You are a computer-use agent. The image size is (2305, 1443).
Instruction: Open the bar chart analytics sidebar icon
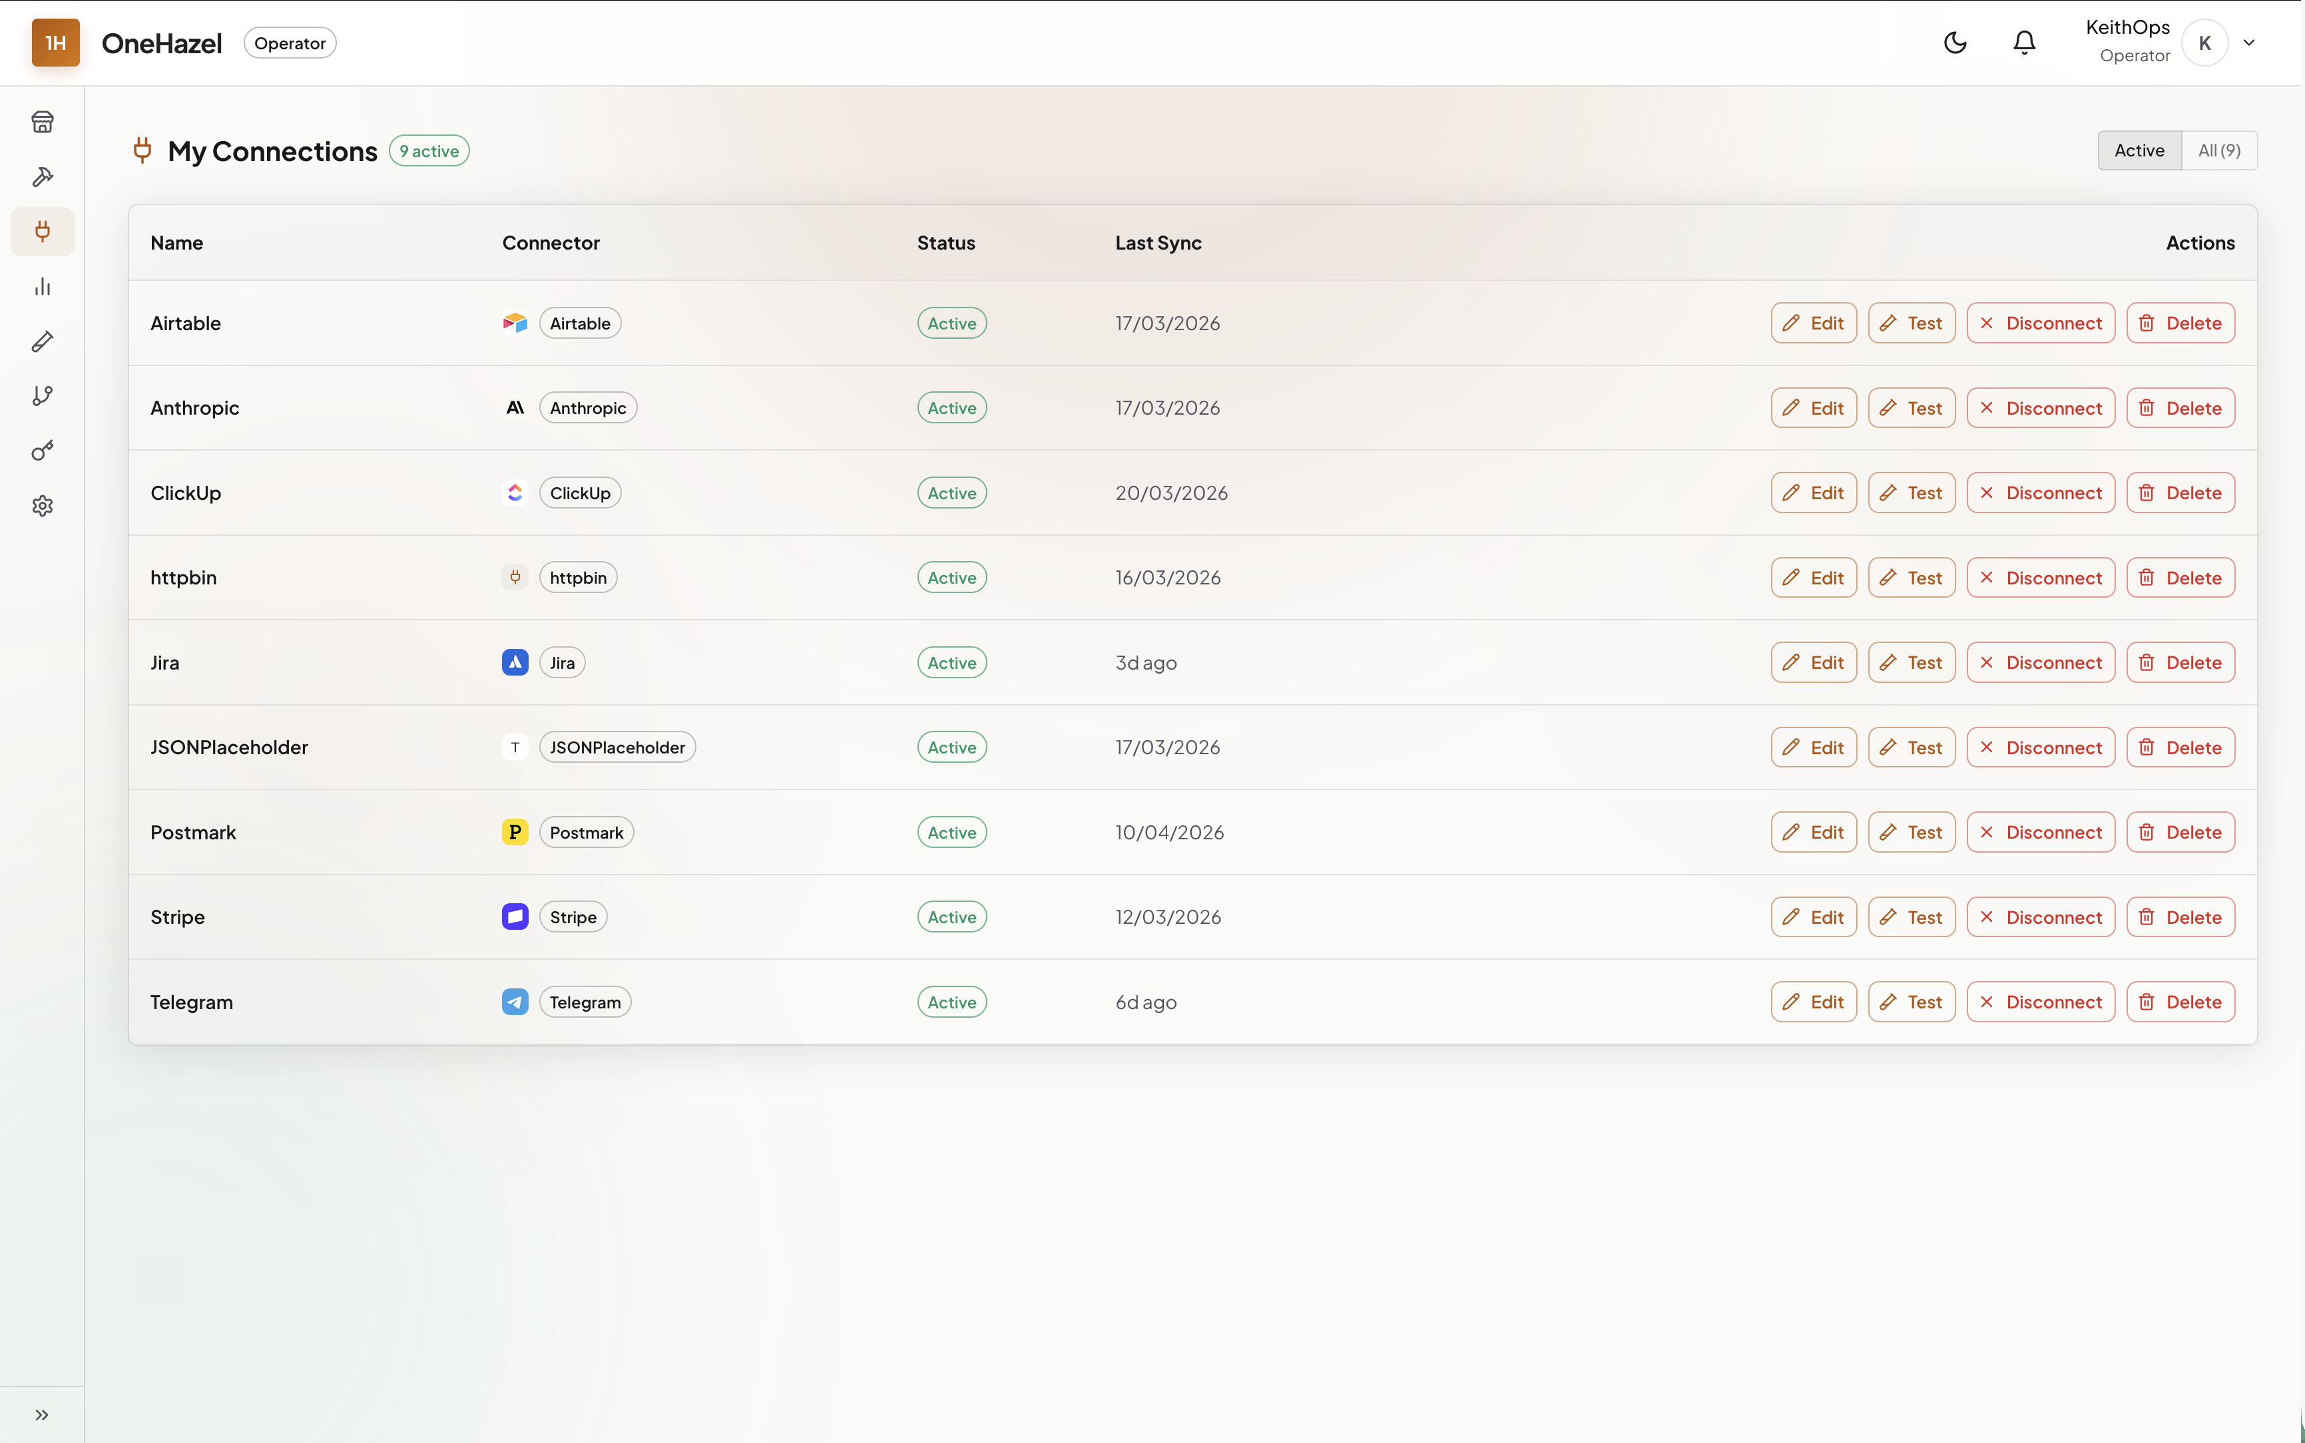42,286
